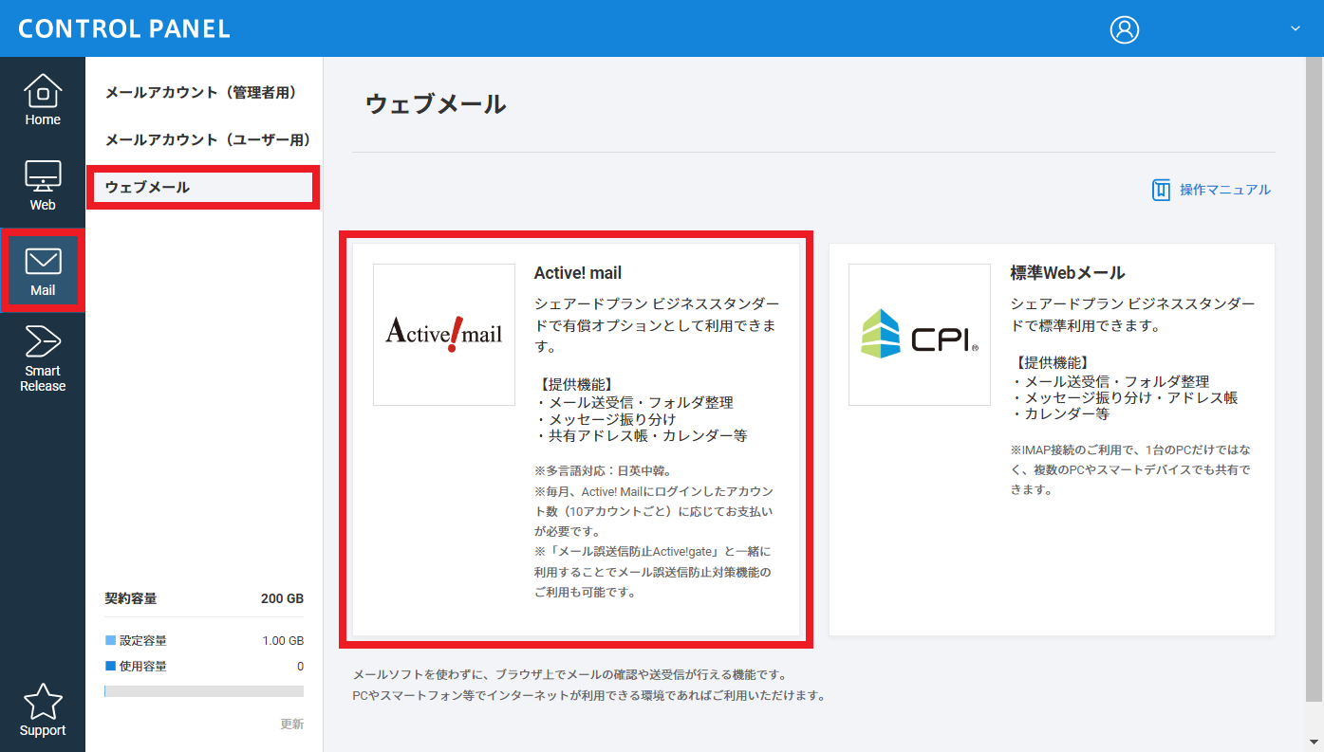This screenshot has height=752, width=1324.
Task: Open the 操作マニュアル link
Action: pyautogui.click(x=1224, y=190)
